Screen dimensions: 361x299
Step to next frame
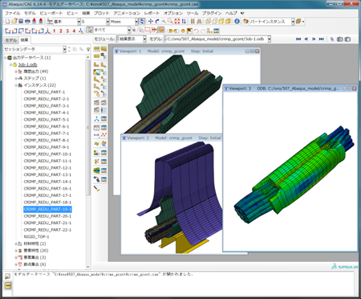click(x=314, y=39)
